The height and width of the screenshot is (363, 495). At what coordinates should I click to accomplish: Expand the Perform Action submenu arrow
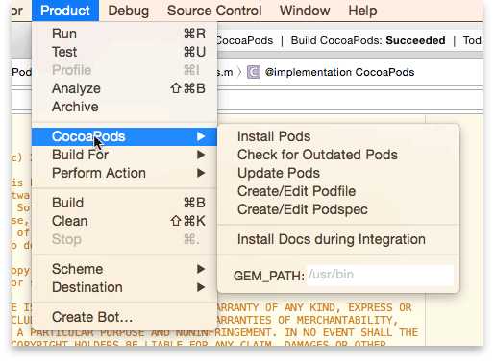(201, 173)
